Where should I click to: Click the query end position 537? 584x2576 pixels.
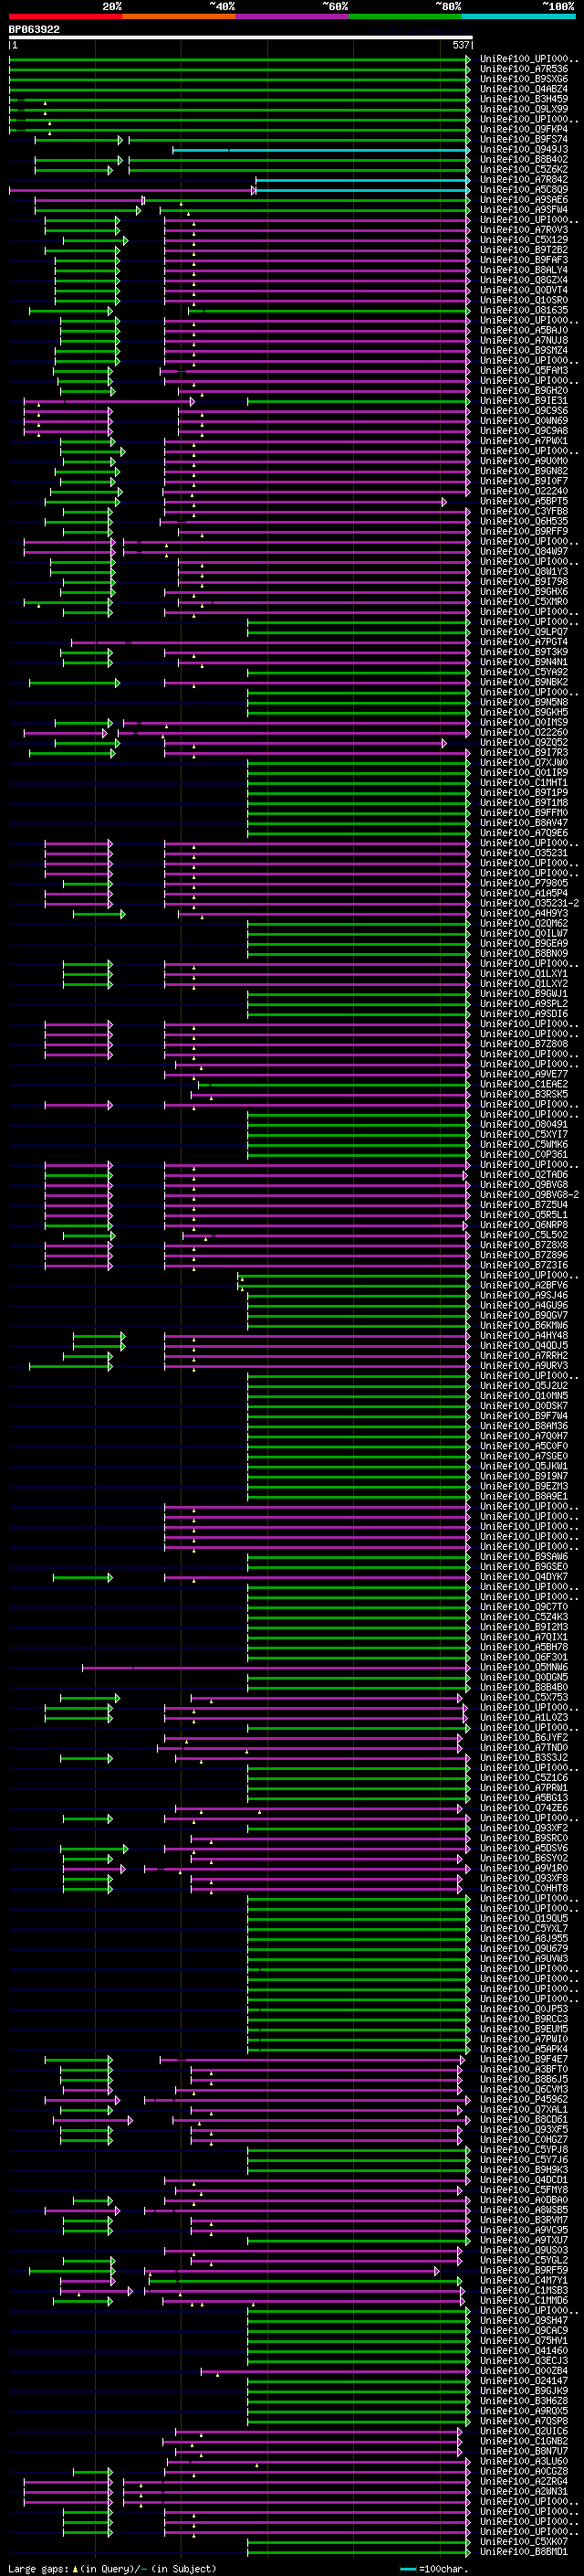coord(460,45)
